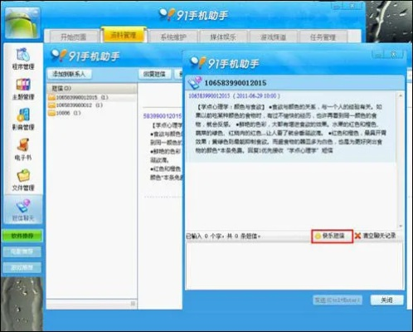Click the green 软件推荐 button
The height and width of the screenshot is (332, 413).
pyautogui.click(x=22, y=236)
